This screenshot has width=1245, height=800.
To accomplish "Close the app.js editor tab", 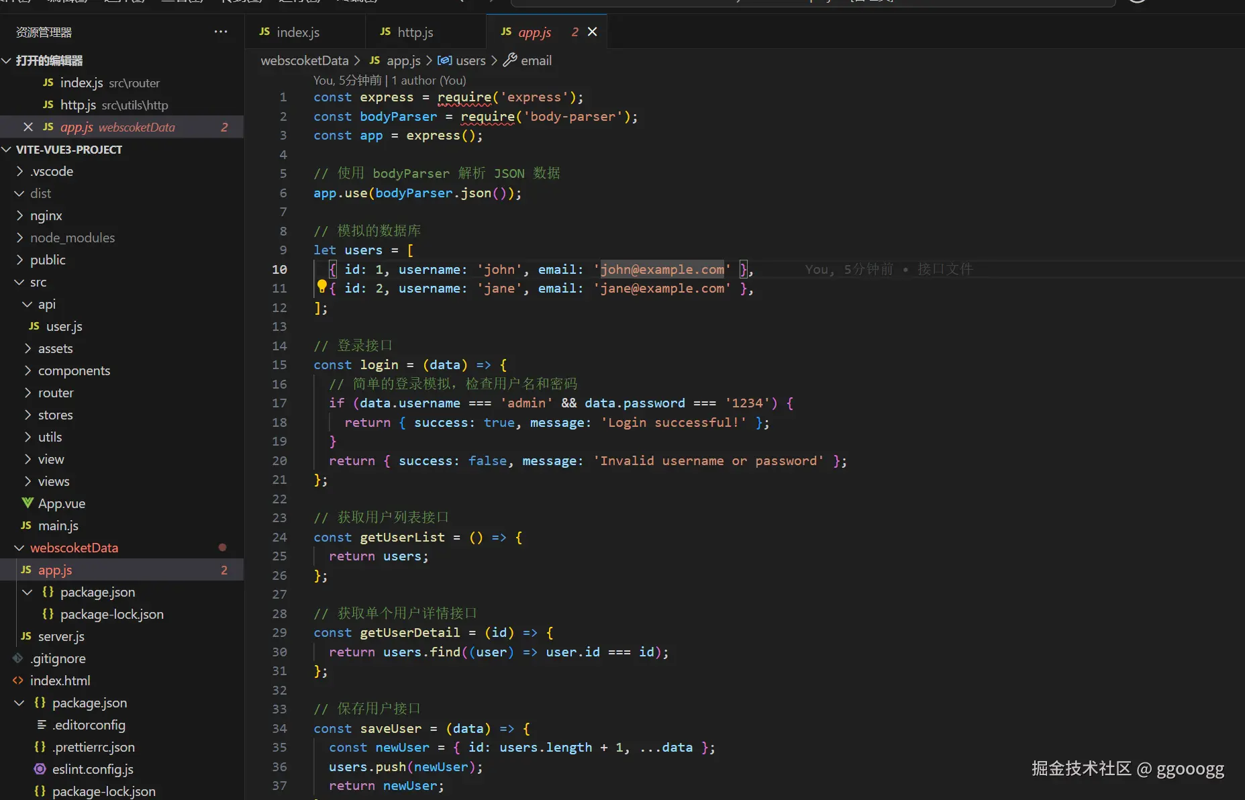I will [592, 32].
